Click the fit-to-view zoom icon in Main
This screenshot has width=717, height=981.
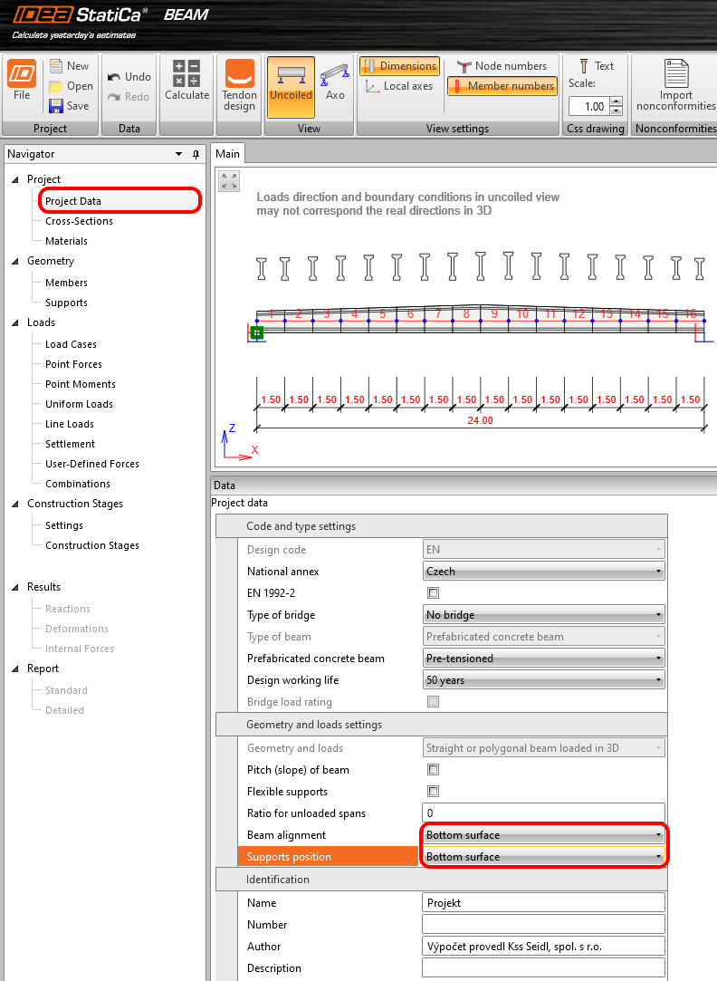(x=230, y=181)
